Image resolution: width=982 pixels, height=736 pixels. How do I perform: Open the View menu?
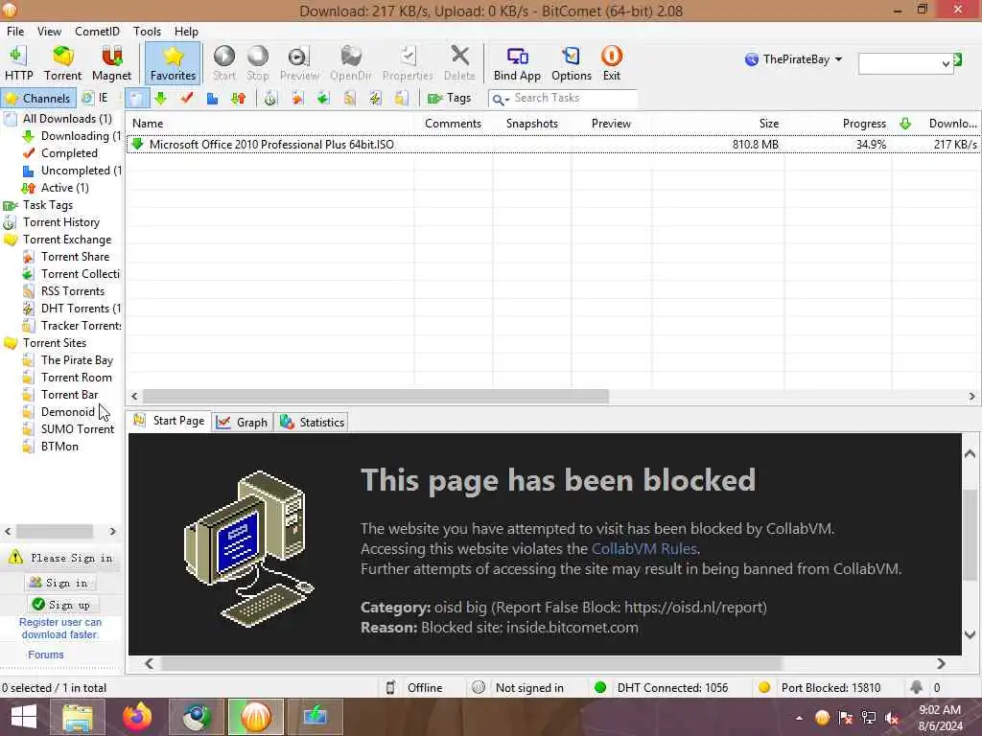[x=49, y=32]
